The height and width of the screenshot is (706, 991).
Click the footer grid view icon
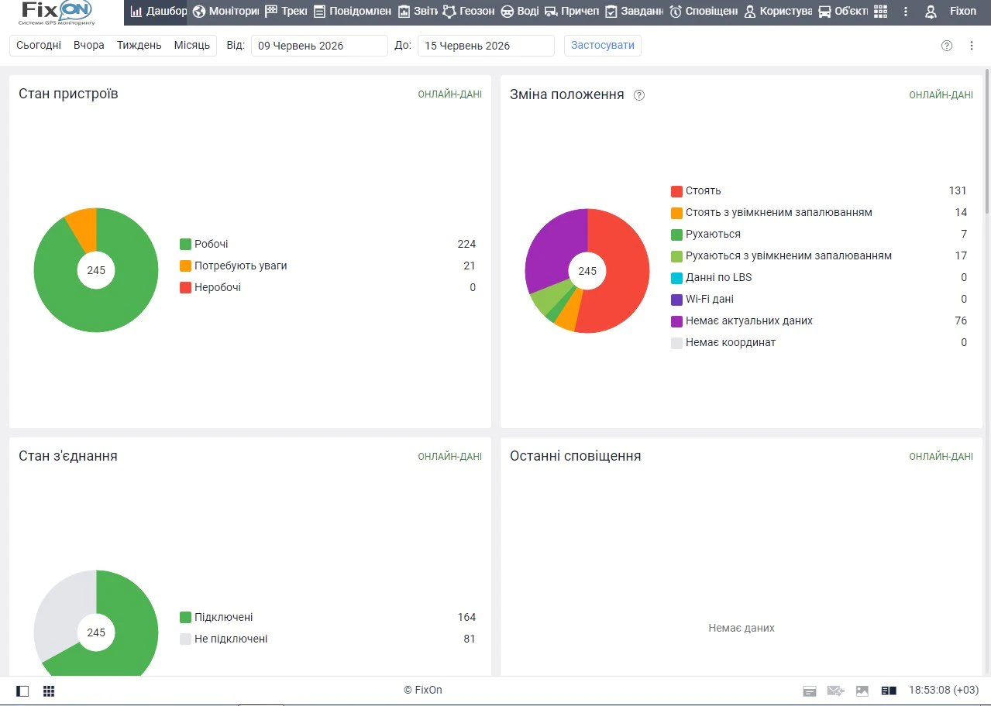tap(49, 691)
